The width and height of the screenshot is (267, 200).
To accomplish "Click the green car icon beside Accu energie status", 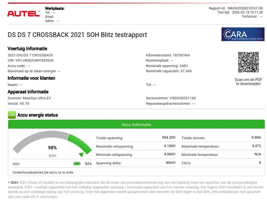I will coord(12,115).
